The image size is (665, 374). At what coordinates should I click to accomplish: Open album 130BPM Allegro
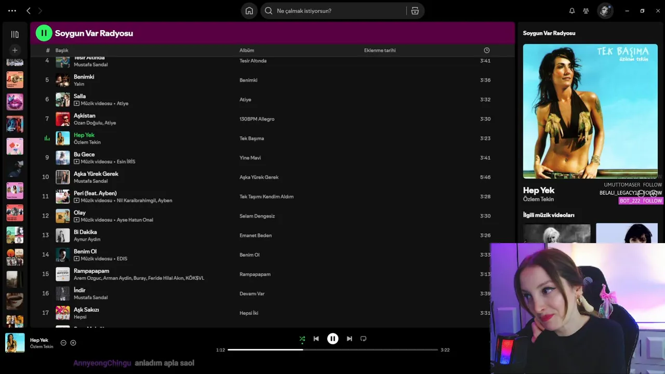(x=257, y=119)
